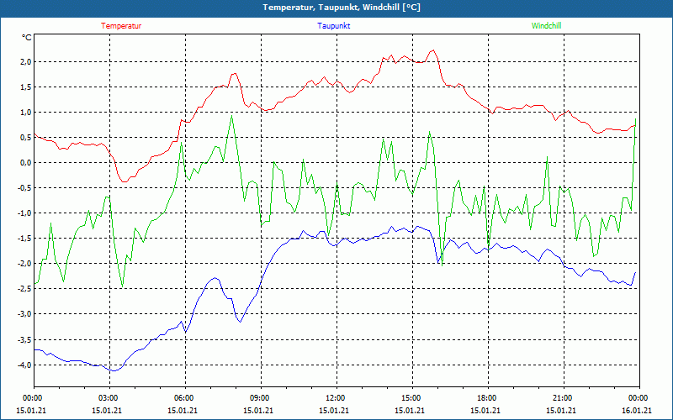Click the 21:00 time axis label

pos(562,398)
